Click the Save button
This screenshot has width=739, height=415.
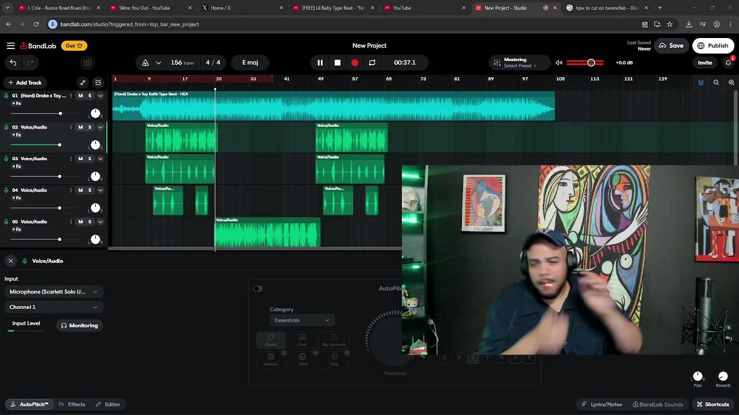point(671,46)
